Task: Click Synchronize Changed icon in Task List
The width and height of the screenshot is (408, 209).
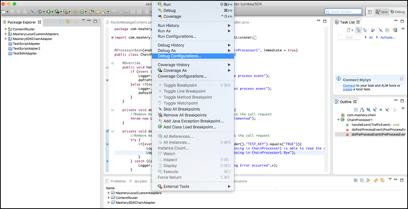Action: tap(395, 30)
